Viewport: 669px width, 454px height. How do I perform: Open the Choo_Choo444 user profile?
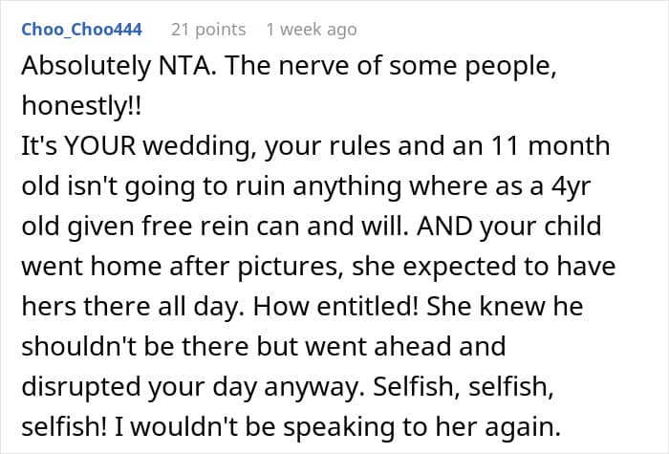(x=81, y=30)
